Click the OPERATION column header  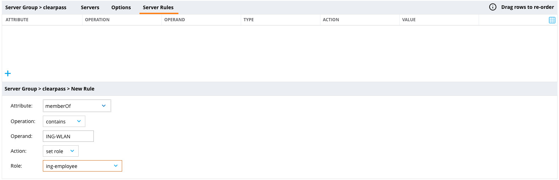click(97, 20)
